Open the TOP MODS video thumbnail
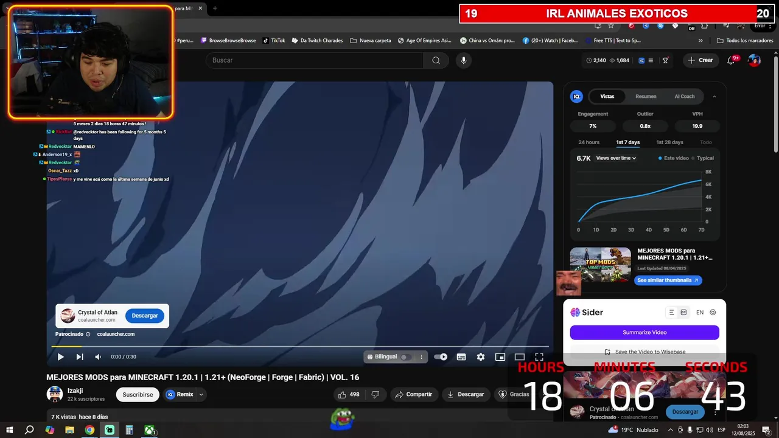This screenshot has width=779, height=438. (x=600, y=265)
